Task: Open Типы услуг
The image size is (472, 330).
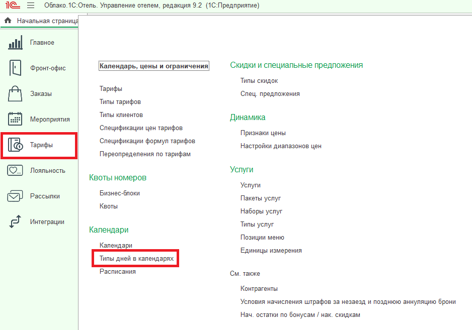Action: [x=257, y=224]
